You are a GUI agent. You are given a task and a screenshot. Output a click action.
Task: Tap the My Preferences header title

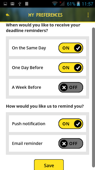(x=45, y=15)
